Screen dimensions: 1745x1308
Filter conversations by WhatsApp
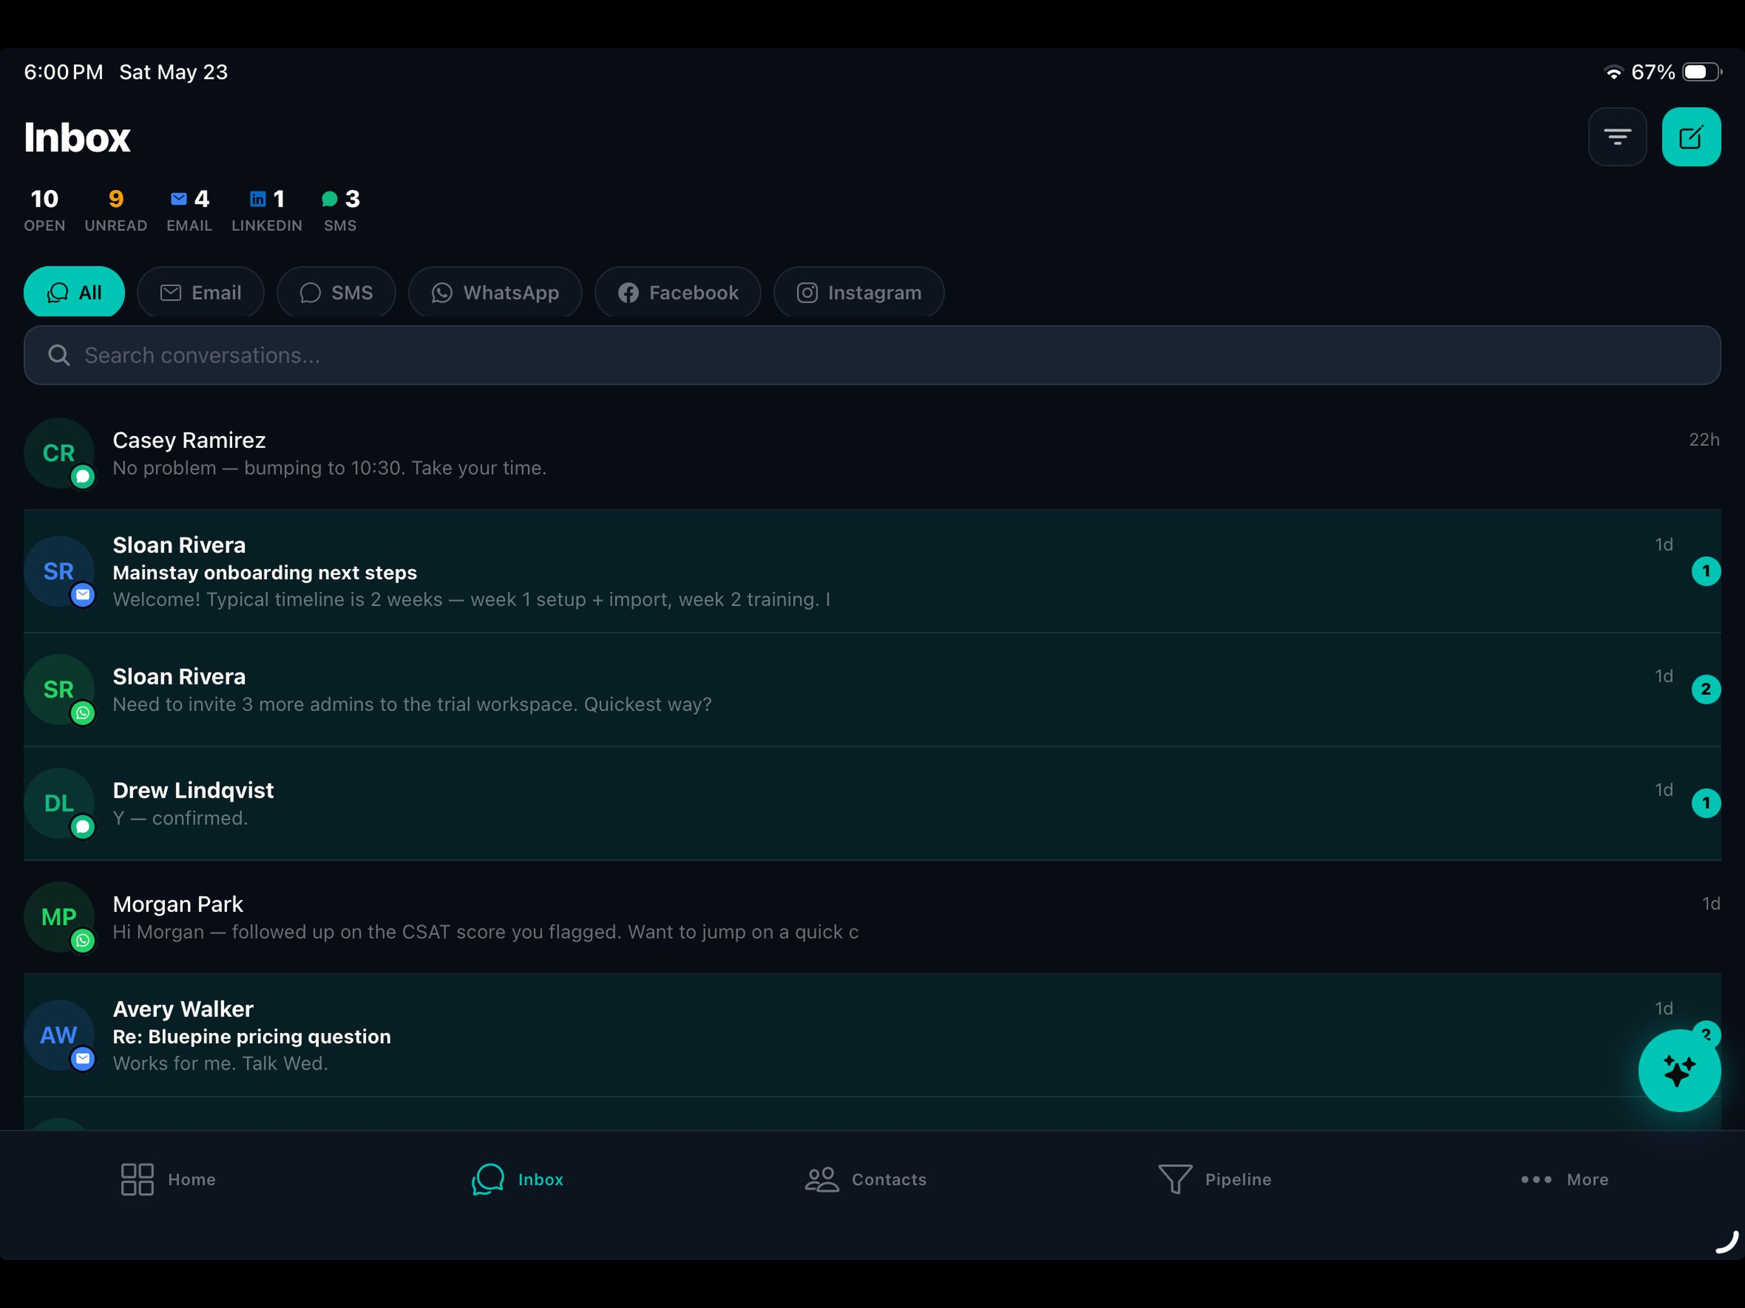pos(495,293)
